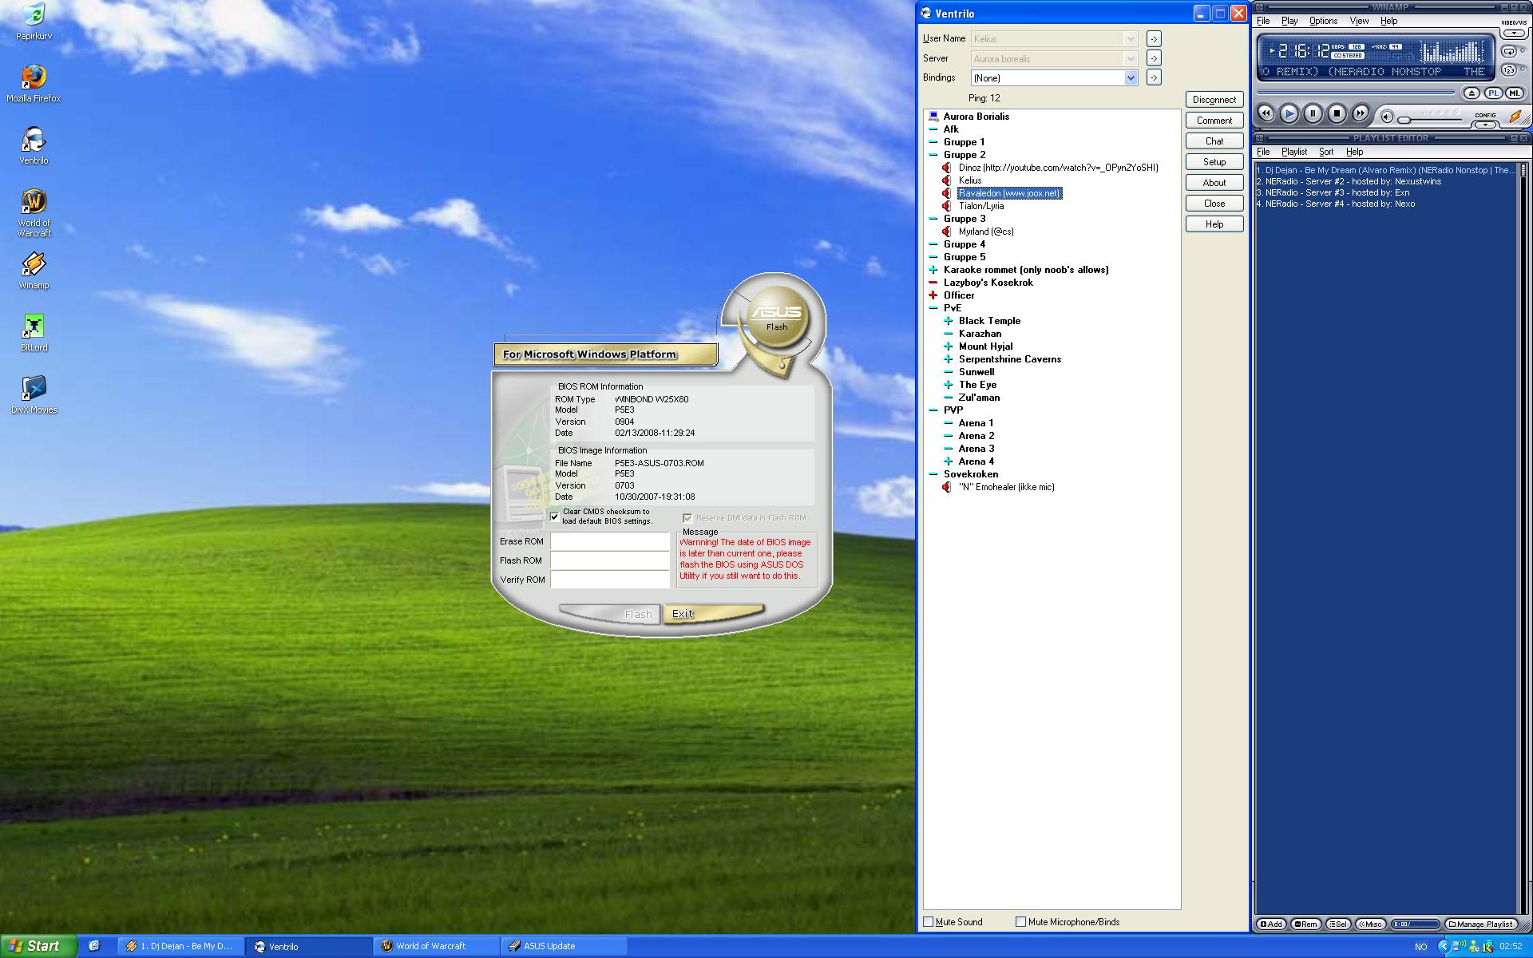
Task: Open the Playlist menu in playlist editor
Action: [x=1294, y=152]
